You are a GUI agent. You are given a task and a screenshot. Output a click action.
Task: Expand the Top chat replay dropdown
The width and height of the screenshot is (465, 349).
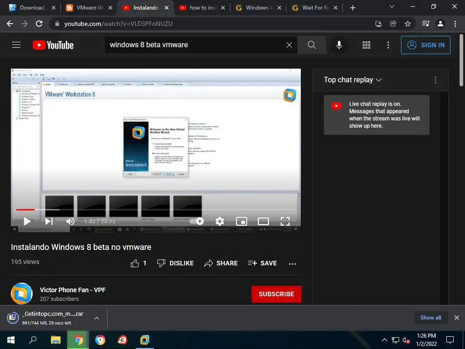coord(352,80)
